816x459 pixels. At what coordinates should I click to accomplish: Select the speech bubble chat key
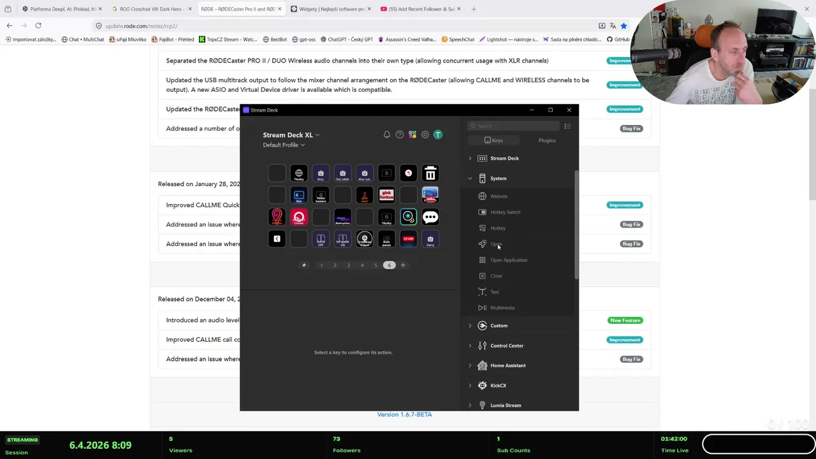click(x=430, y=217)
